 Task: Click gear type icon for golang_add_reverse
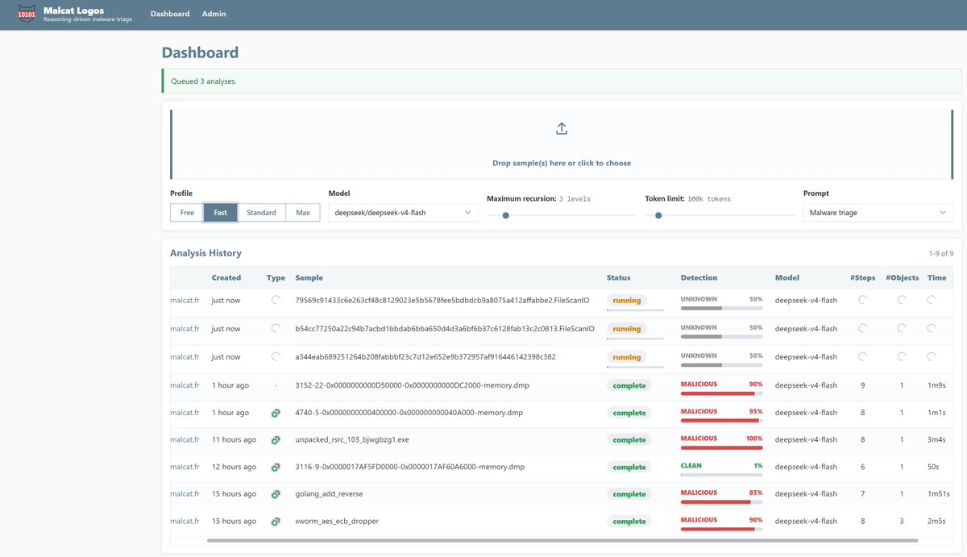click(x=276, y=494)
